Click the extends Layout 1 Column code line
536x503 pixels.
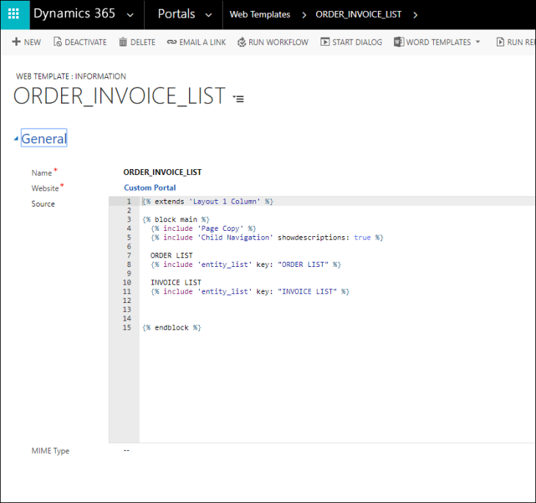pyautogui.click(x=208, y=201)
